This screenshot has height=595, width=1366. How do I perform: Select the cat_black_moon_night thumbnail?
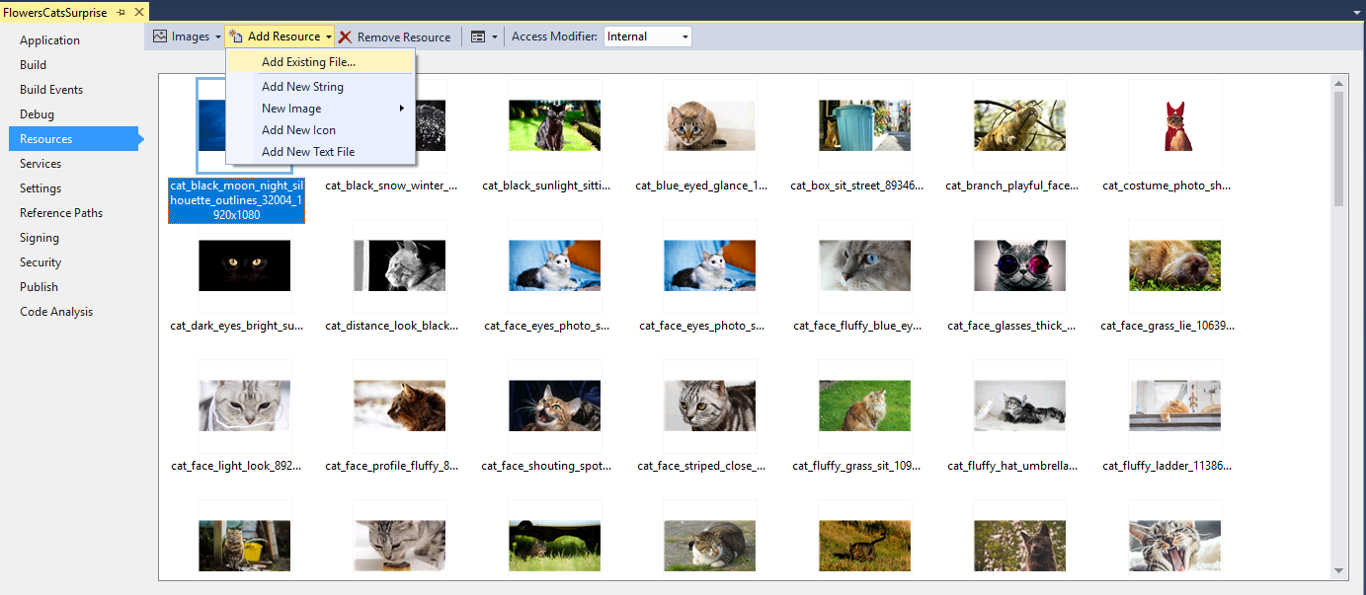tap(212, 126)
